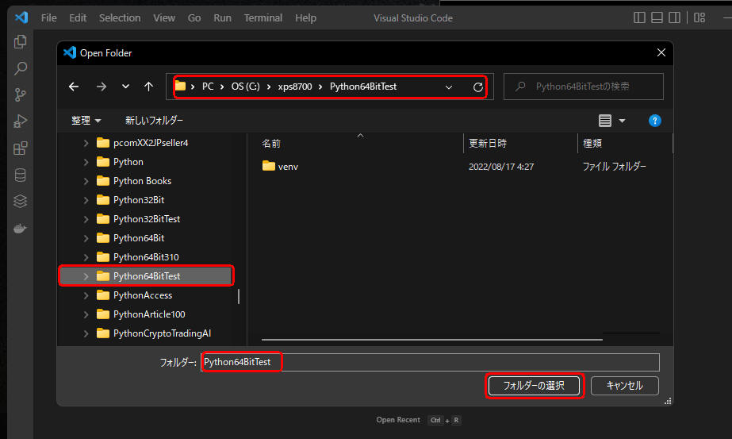Go up one folder level
732x439 pixels.
[148, 87]
